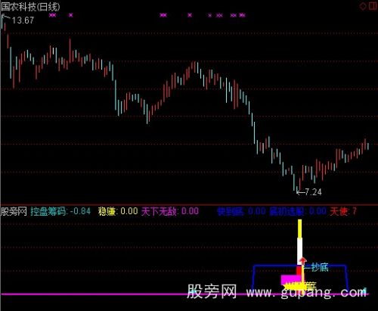The height and width of the screenshot is (311, 378).
Task: Select the 股旁网 indicator name
Action: (14, 211)
